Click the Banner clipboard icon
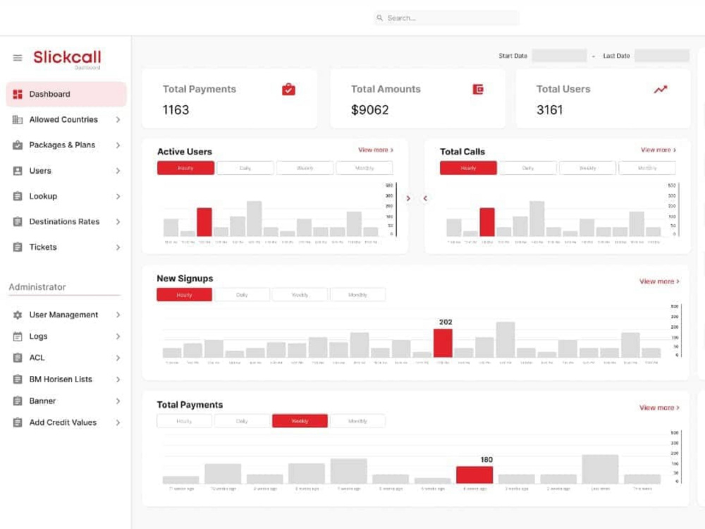The image size is (705, 529). click(x=18, y=401)
